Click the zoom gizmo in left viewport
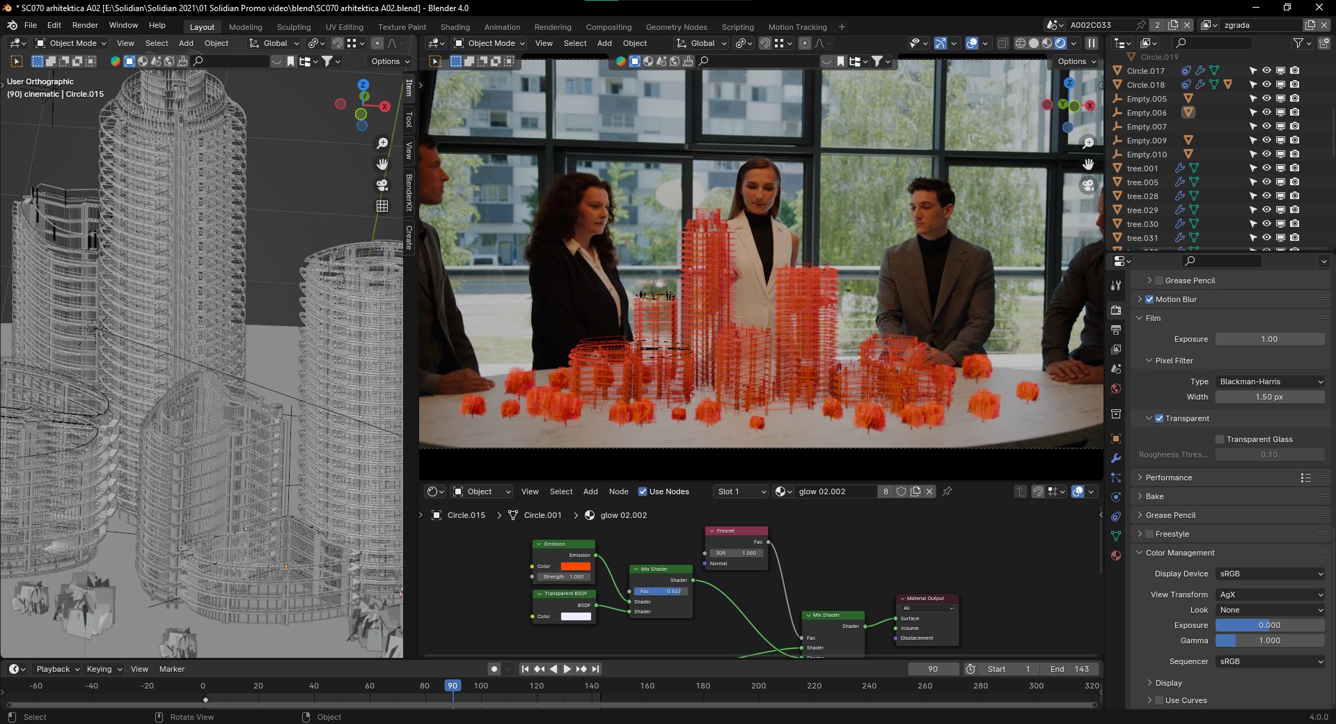This screenshot has height=724, width=1336. pos(382,143)
